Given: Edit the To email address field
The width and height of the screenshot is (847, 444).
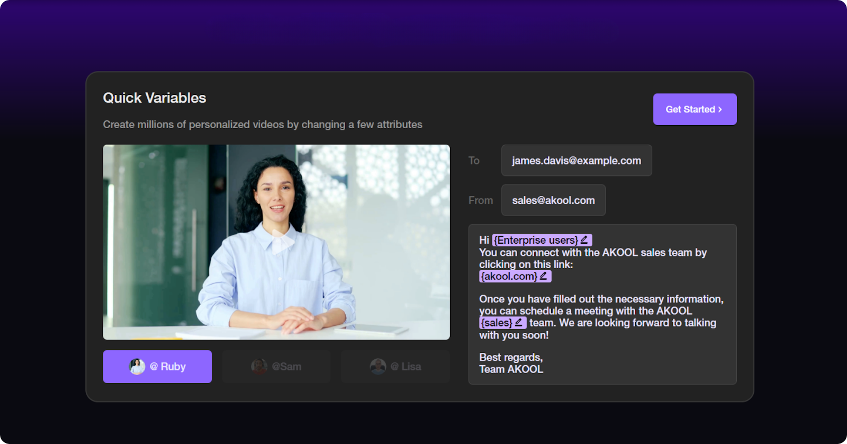Looking at the screenshot, I should click(576, 161).
